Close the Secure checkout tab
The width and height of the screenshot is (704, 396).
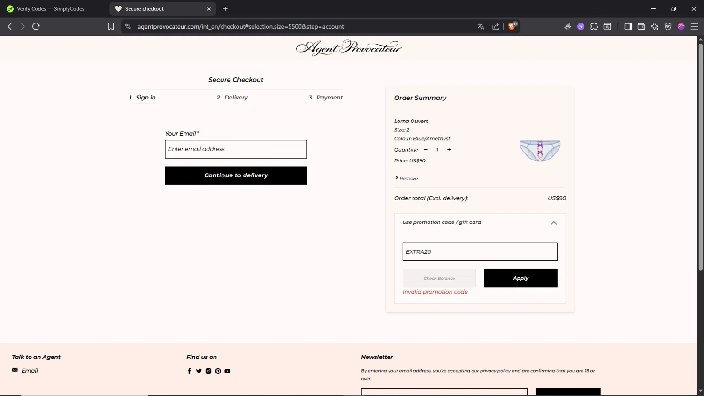[x=209, y=9]
